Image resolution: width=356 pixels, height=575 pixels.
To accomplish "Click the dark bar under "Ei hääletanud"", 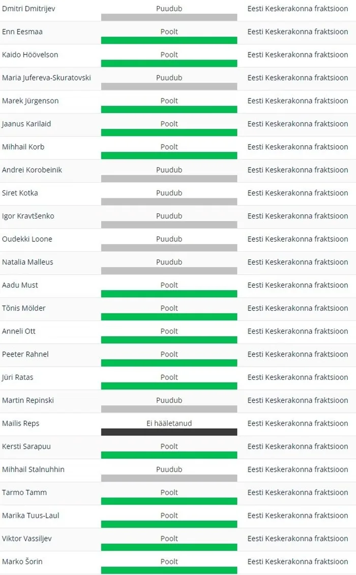I will [169, 432].
